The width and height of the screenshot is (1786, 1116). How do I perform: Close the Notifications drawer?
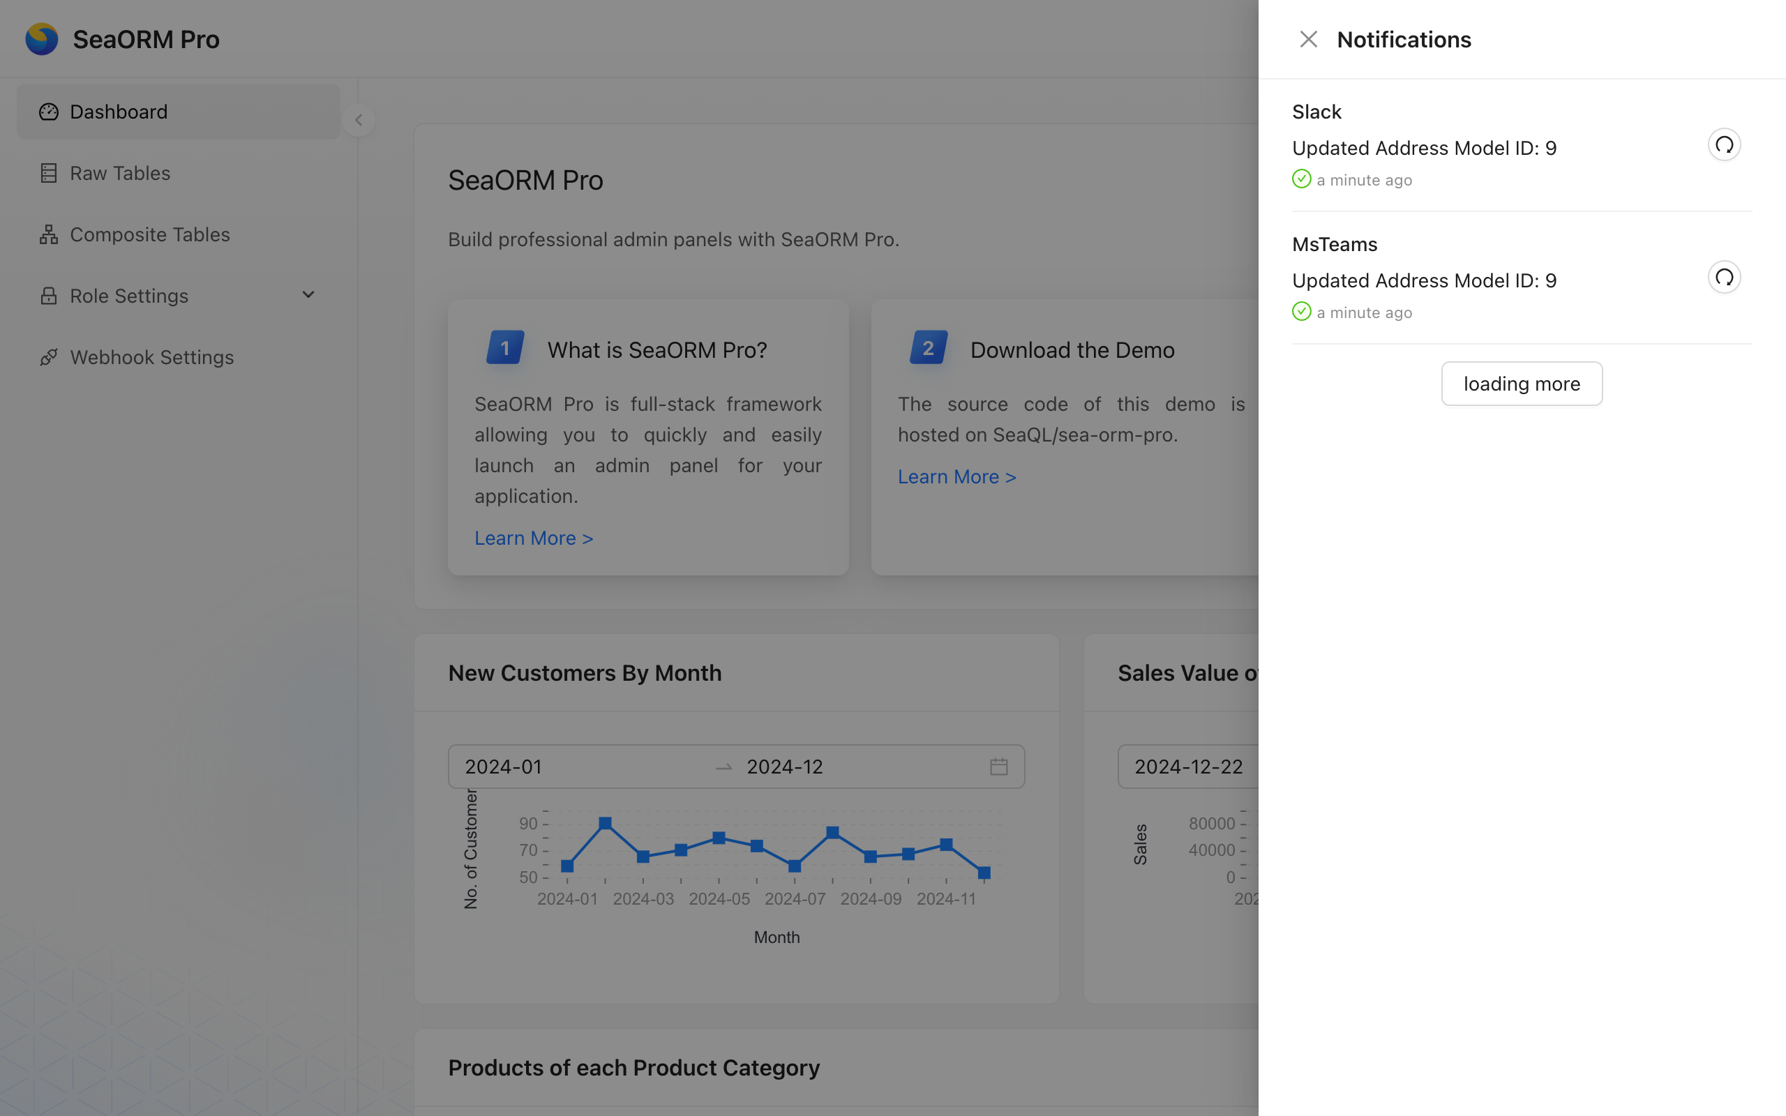coord(1308,39)
